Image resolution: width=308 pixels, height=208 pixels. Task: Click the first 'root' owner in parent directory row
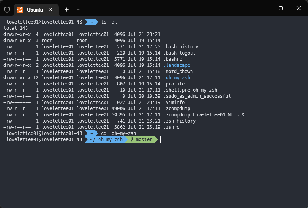click(47, 41)
